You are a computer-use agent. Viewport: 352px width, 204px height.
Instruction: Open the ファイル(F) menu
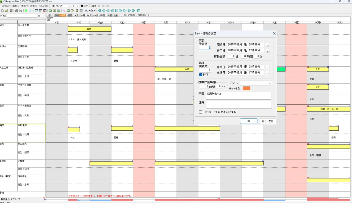6,6
